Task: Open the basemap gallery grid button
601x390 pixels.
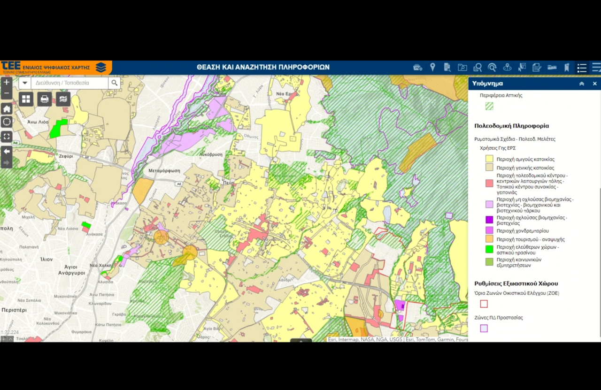Action: coord(26,99)
